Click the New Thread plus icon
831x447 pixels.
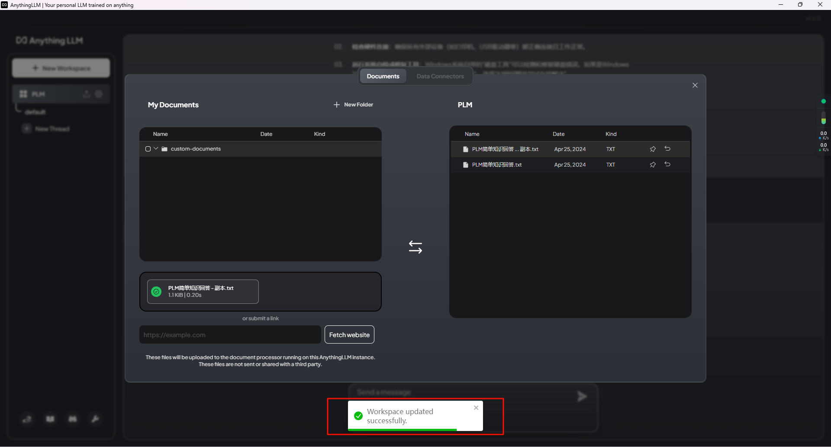pos(27,129)
